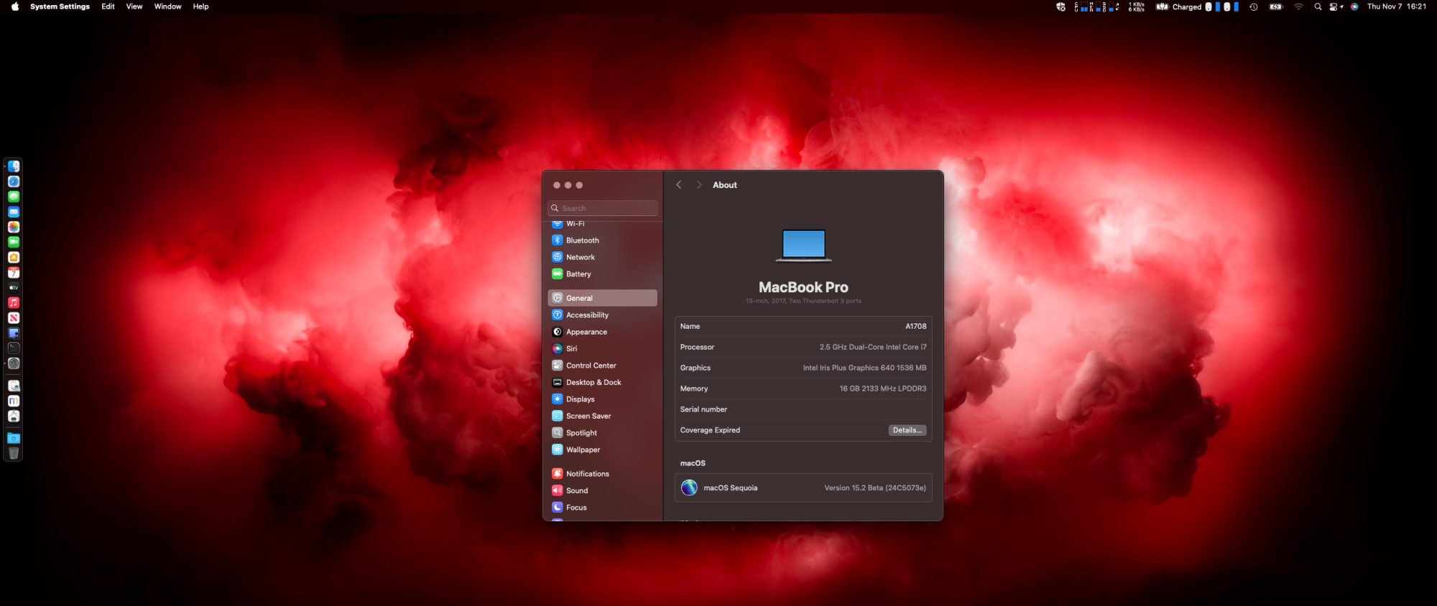
Task: Open Sound settings in the sidebar
Action: tap(602, 491)
